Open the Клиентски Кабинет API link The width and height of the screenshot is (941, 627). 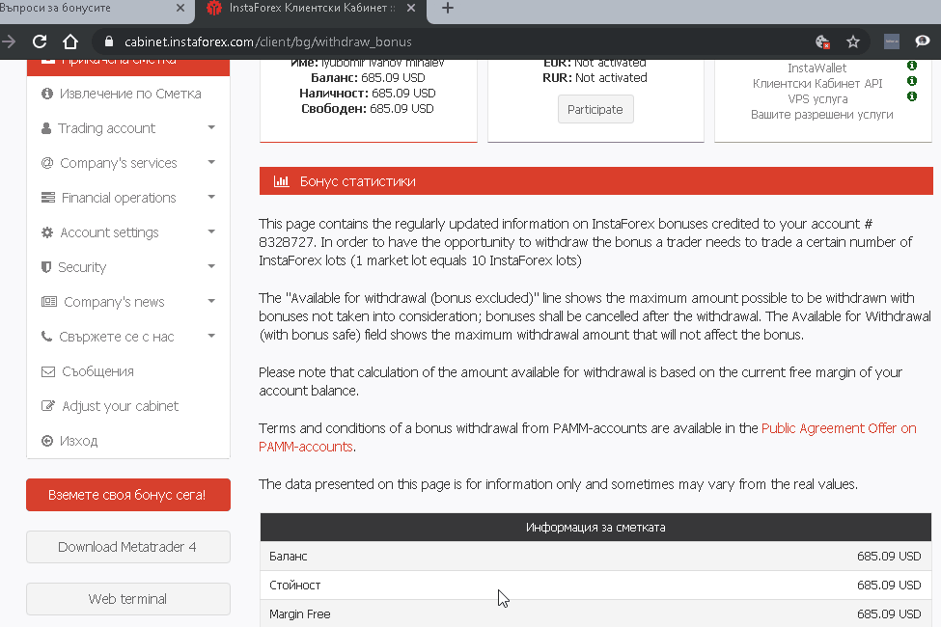[817, 83]
